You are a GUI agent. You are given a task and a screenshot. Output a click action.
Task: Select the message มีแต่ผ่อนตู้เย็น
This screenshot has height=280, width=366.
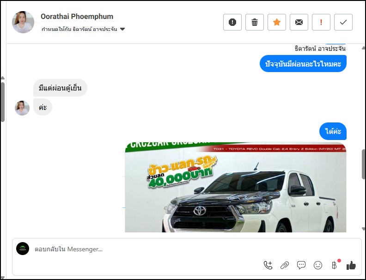pyautogui.click(x=60, y=88)
